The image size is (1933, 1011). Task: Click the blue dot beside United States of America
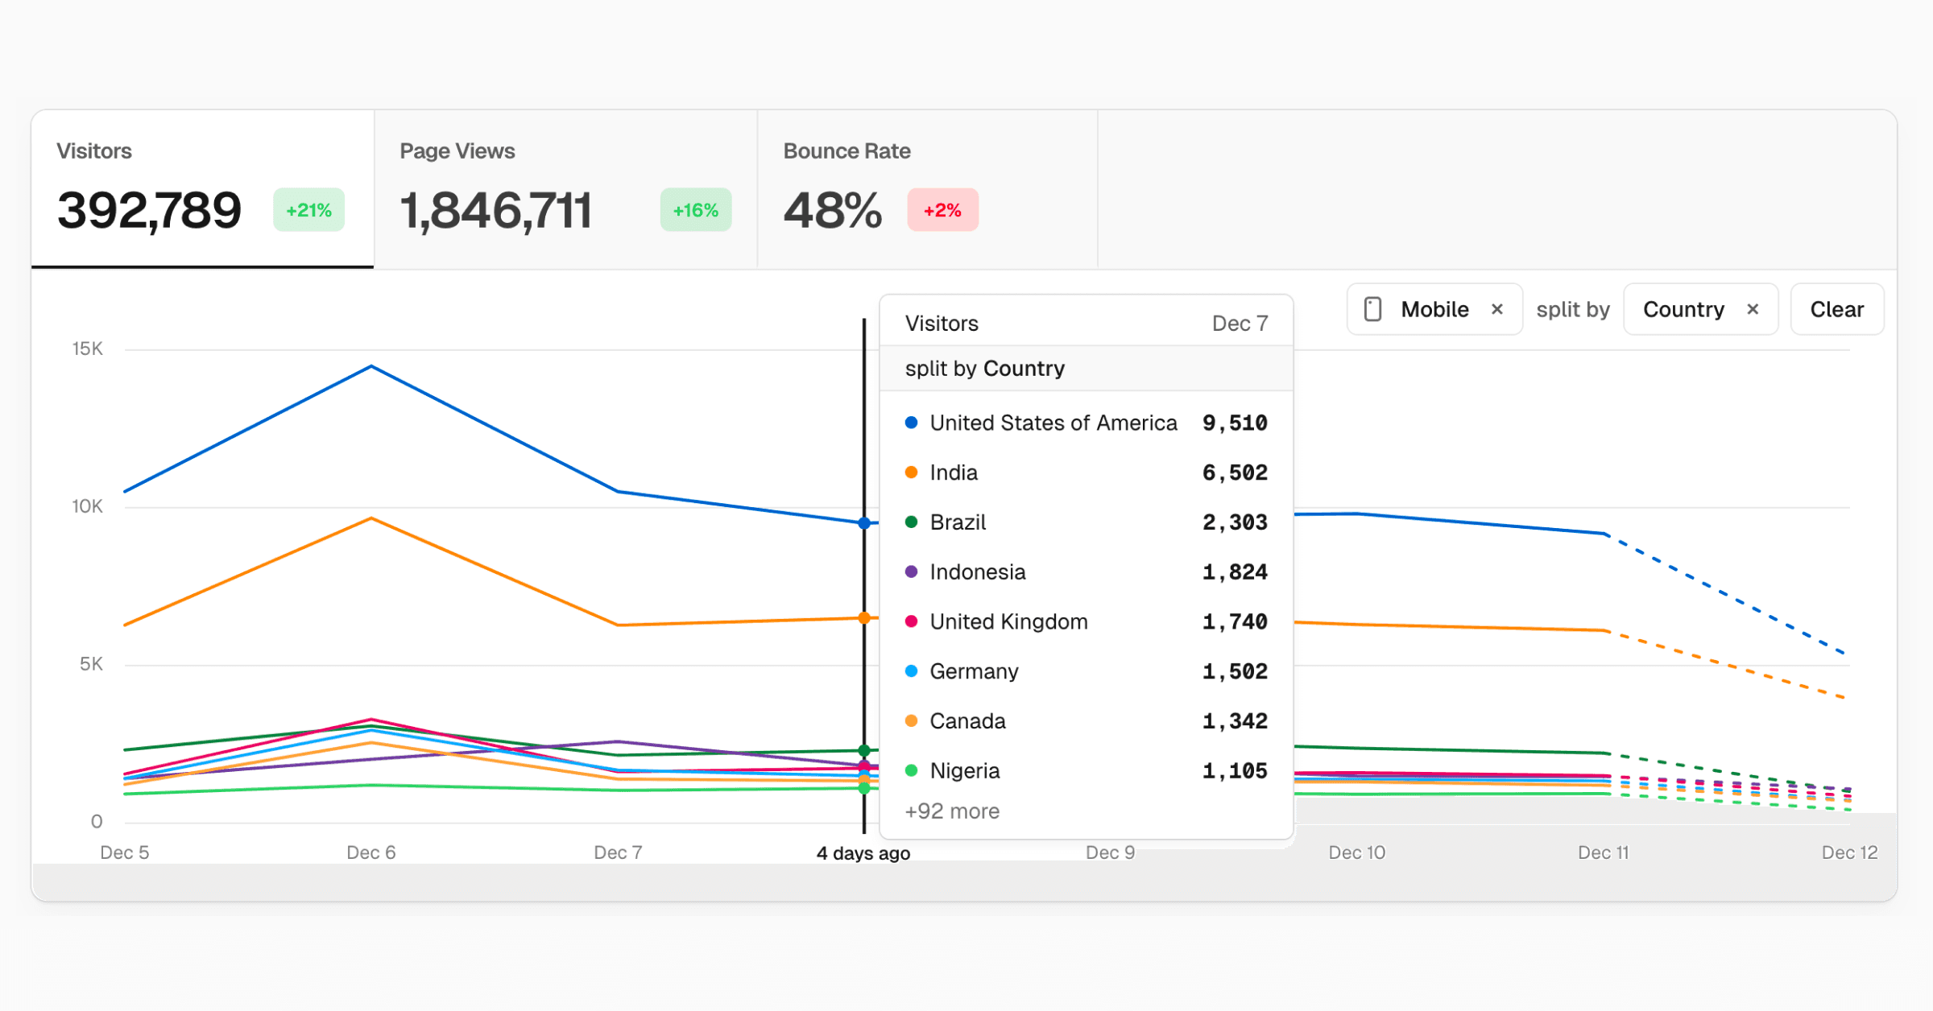coord(913,422)
